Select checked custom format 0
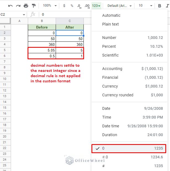This screenshot has height=171, width=170. tap(129, 148)
